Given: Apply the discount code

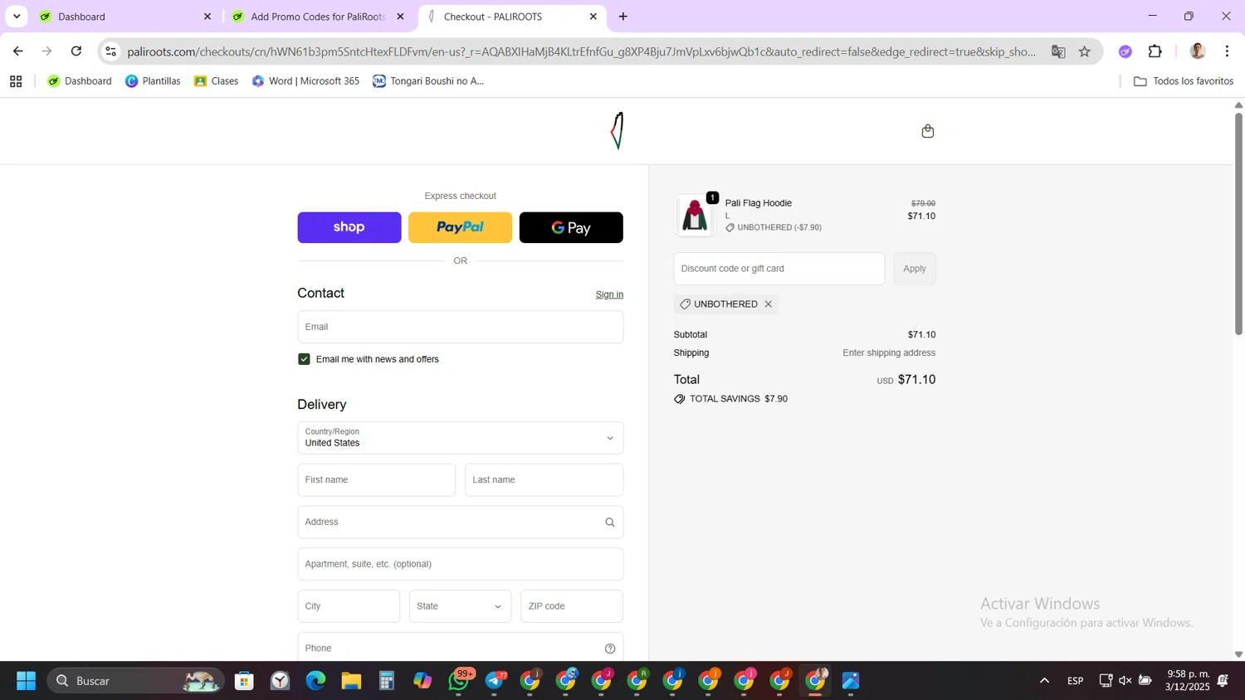Looking at the screenshot, I should point(915,269).
